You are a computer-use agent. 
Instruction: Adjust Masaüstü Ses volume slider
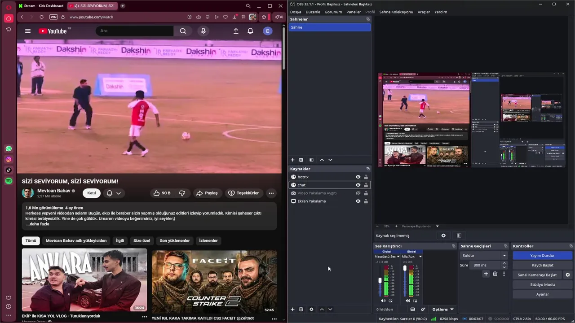pos(380,280)
